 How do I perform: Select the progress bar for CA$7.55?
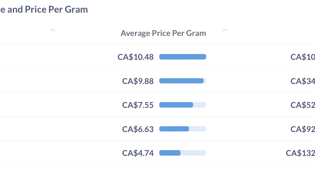pyautogui.click(x=183, y=105)
